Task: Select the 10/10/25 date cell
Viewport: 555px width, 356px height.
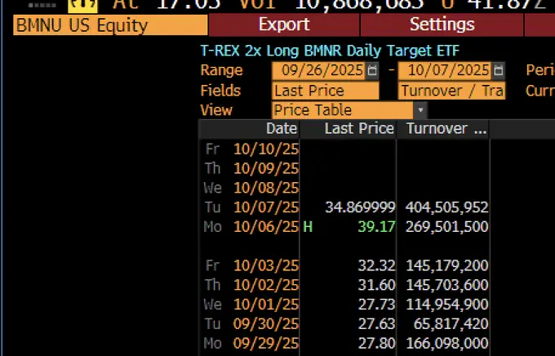Action: coord(266,149)
